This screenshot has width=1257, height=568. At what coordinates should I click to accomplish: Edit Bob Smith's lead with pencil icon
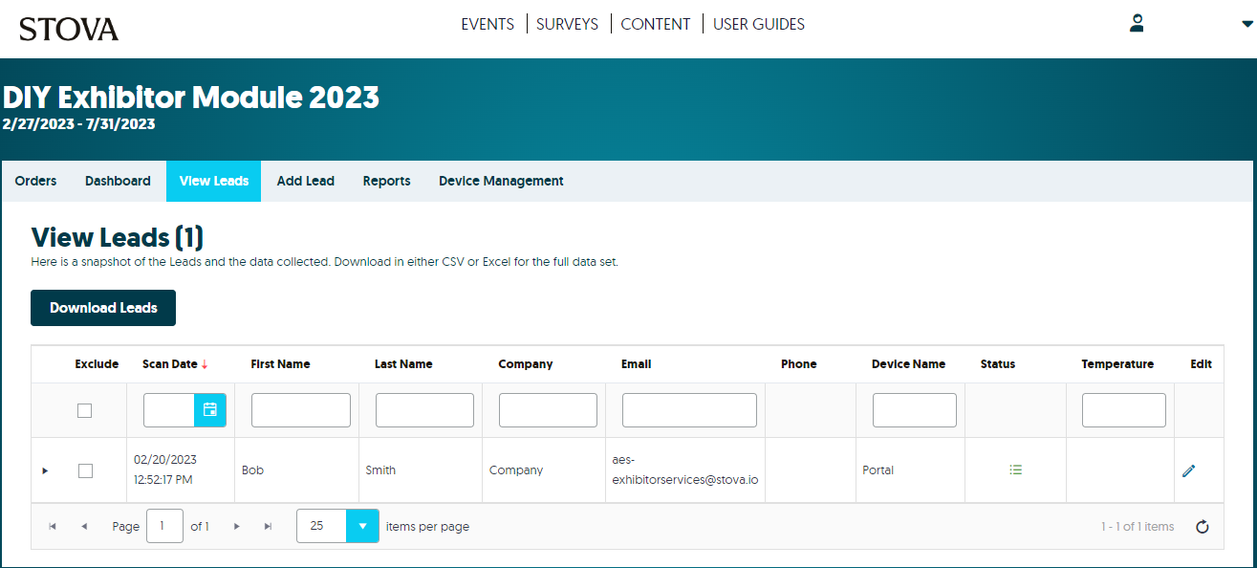tap(1188, 470)
